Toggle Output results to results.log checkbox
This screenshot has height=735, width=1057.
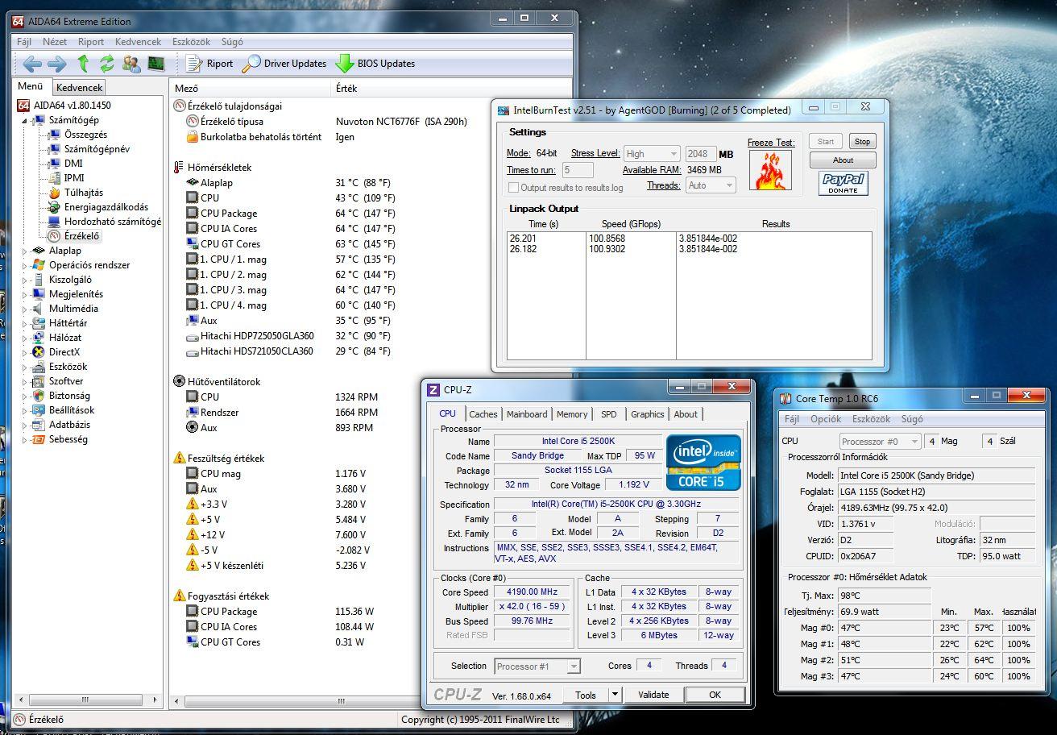click(513, 188)
